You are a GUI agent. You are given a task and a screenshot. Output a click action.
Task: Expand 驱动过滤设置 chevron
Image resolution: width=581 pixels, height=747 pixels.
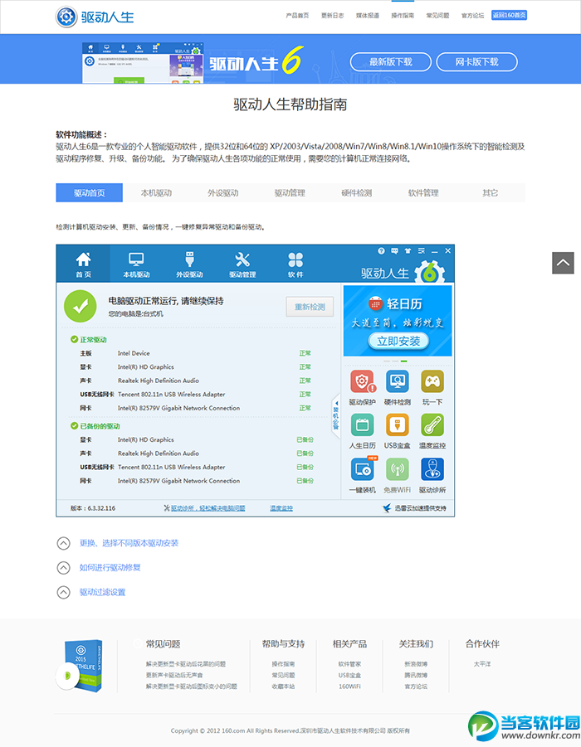(63, 592)
